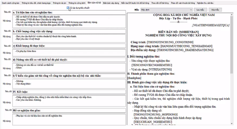
Task: Click scroll-down arrow of preview scrollbar
Action: pos(232,124)
